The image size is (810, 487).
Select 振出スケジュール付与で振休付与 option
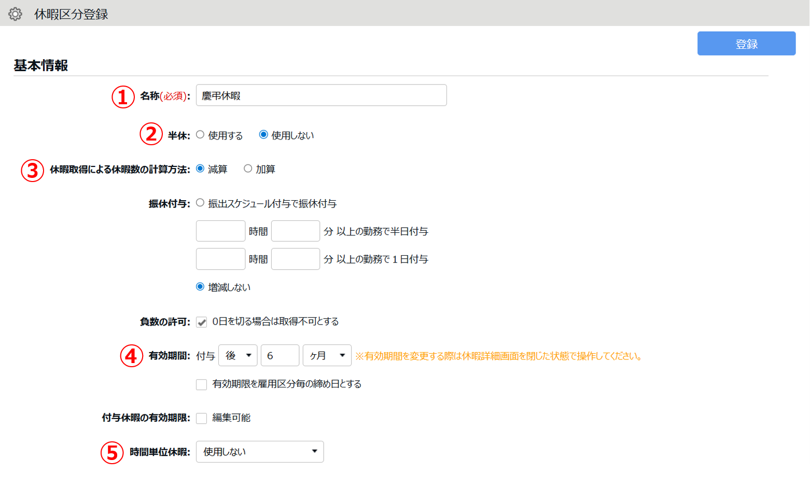coord(200,203)
